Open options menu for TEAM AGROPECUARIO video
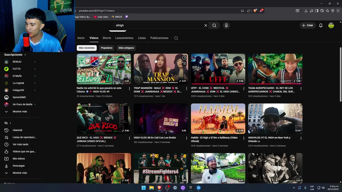342x192 pixels. click(x=301, y=88)
